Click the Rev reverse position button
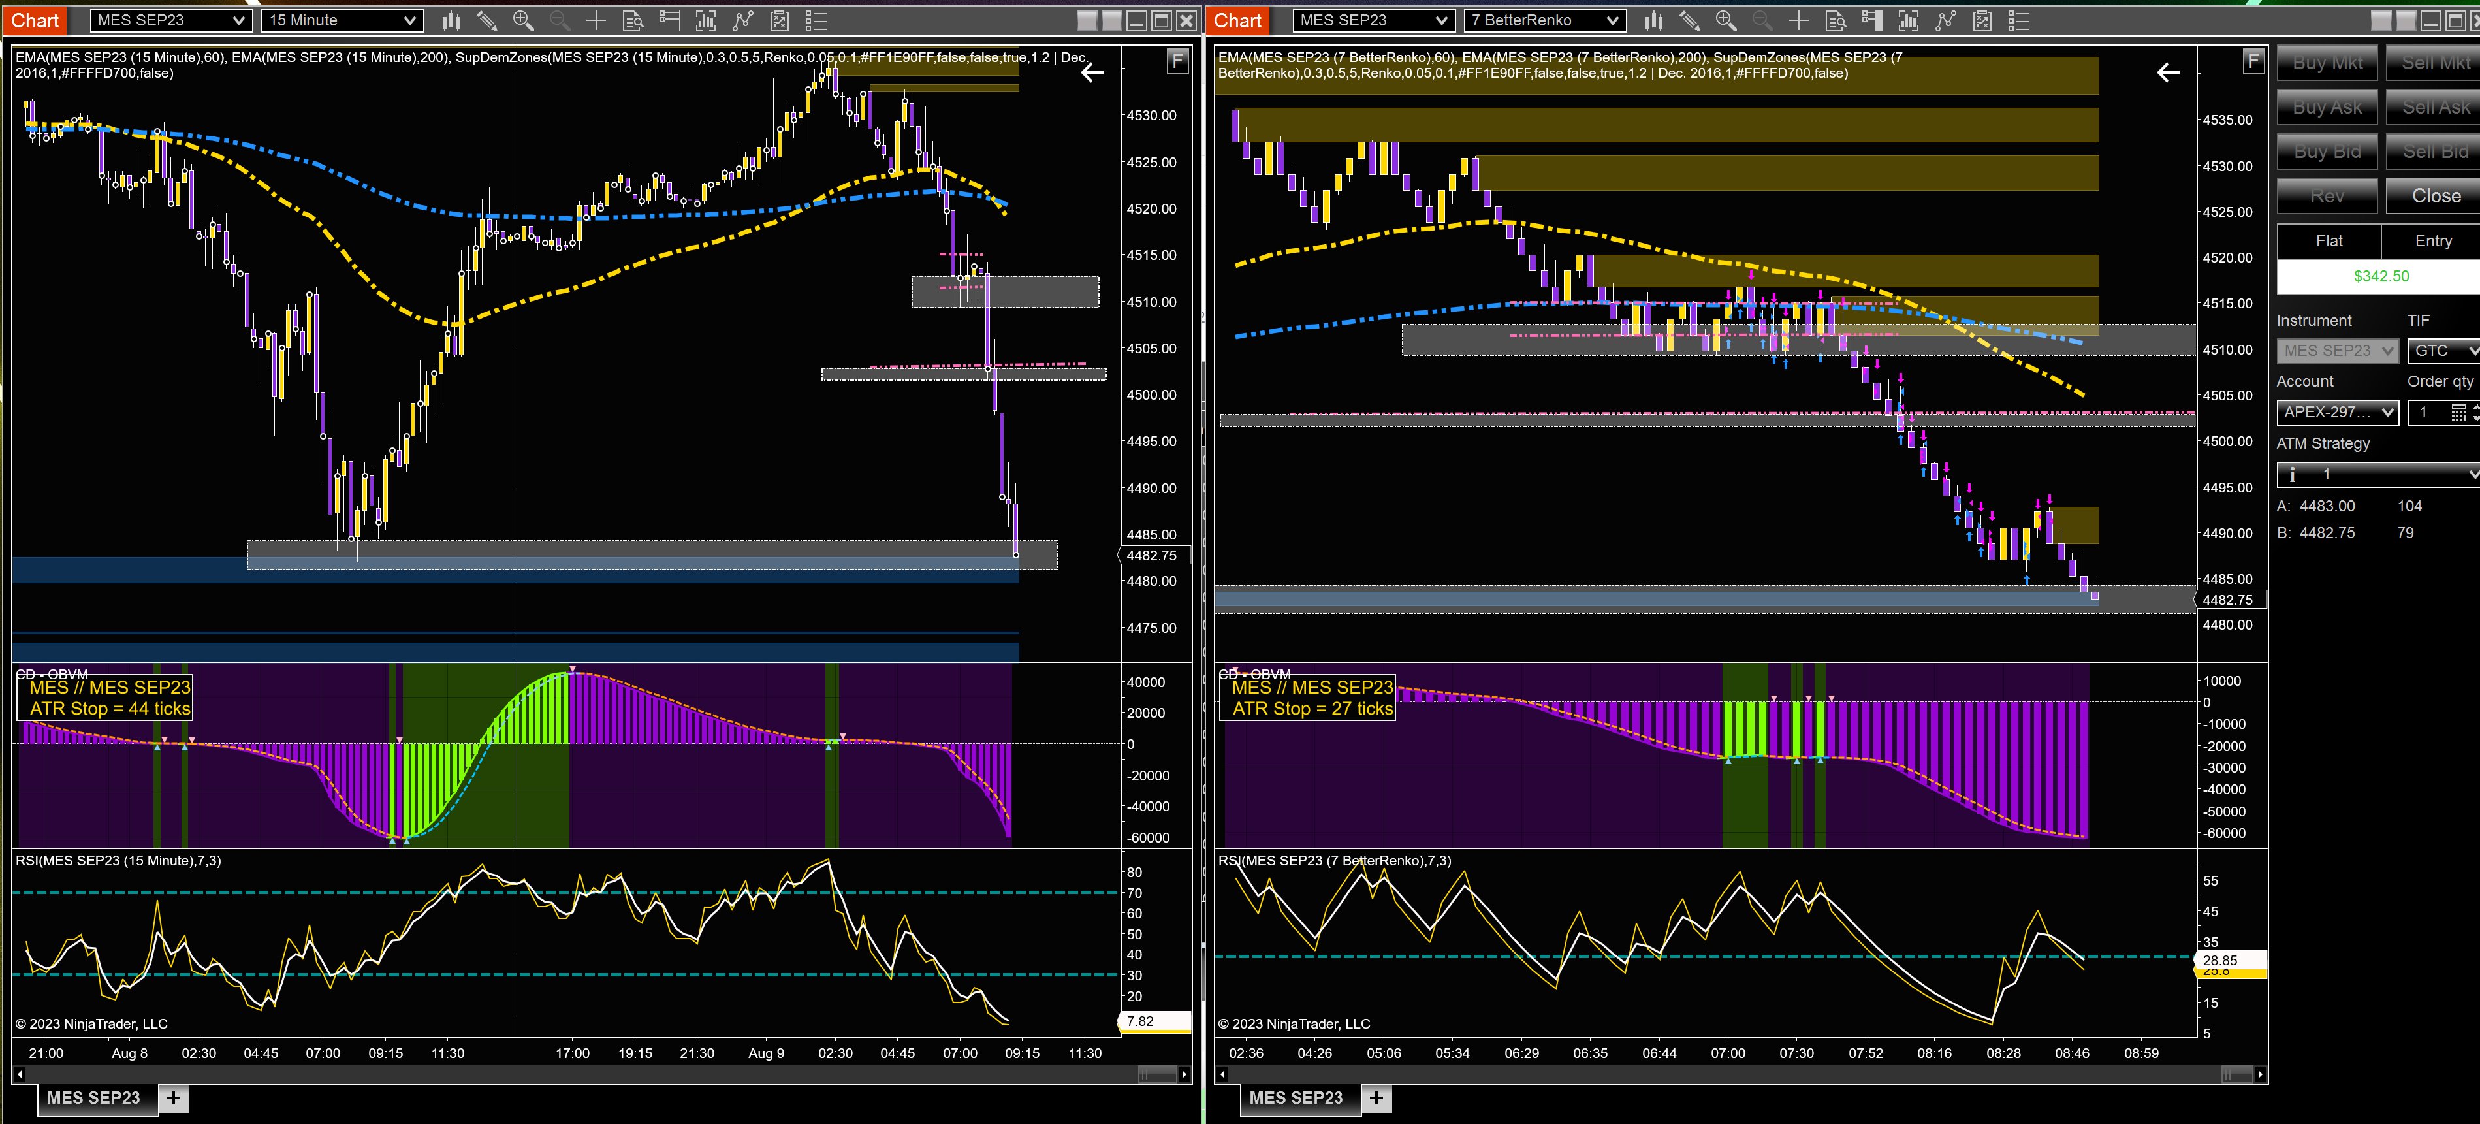Screen dimensions: 2480x1124 pos(2327,195)
